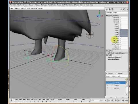
Task: Click the third sidebar toggle icon above Channels
Action: [x=113, y=9]
